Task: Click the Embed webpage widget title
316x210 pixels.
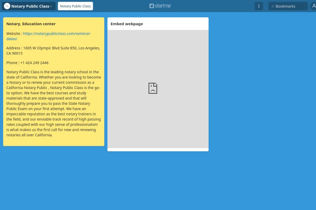Action: [x=127, y=24]
